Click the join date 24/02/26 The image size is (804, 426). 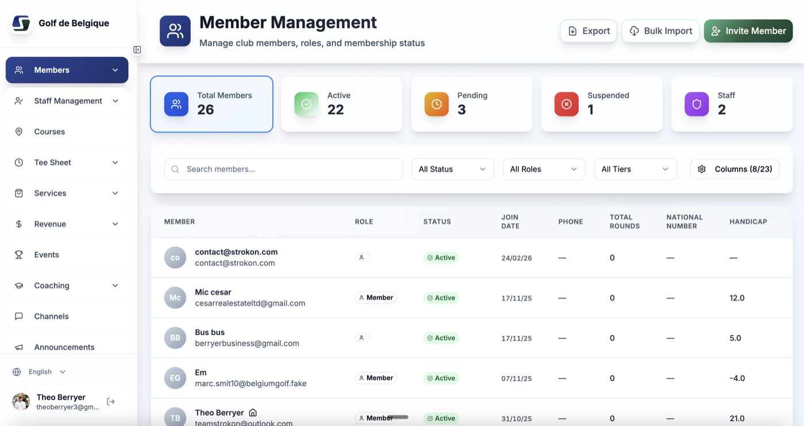click(x=516, y=258)
